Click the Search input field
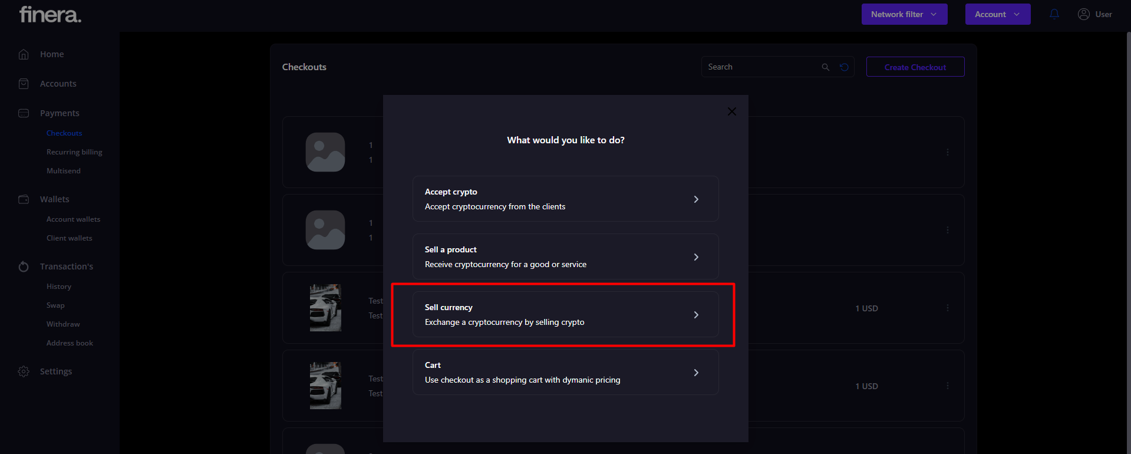This screenshot has width=1131, height=454. [760, 67]
